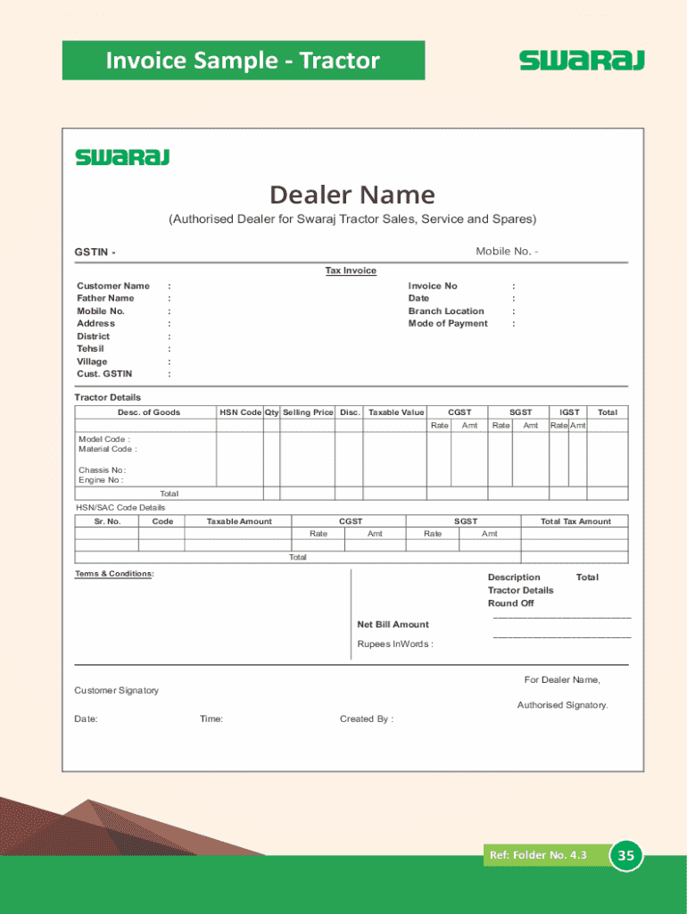Image resolution: width=687 pixels, height=914 pixels.
Task: Open the Terms & Conditions underlined heading
Action: pyautogui.click(x=113, y=573)
